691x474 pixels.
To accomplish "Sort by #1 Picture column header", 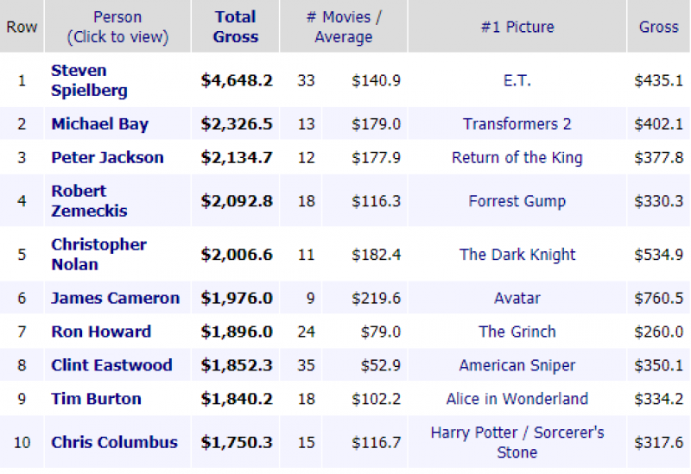I will [x=517, y=27].
